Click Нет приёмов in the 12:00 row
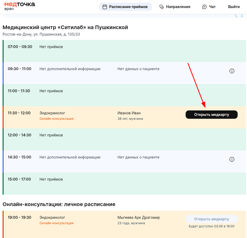The height and width of the screenshot is (238, 247). (51, 135)
